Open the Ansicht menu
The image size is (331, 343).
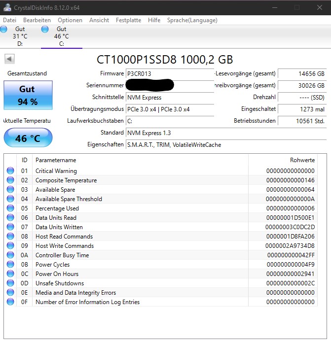tap(99, 20)
